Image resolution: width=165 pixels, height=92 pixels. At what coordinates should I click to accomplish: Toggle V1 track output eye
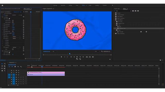[19, 75]
